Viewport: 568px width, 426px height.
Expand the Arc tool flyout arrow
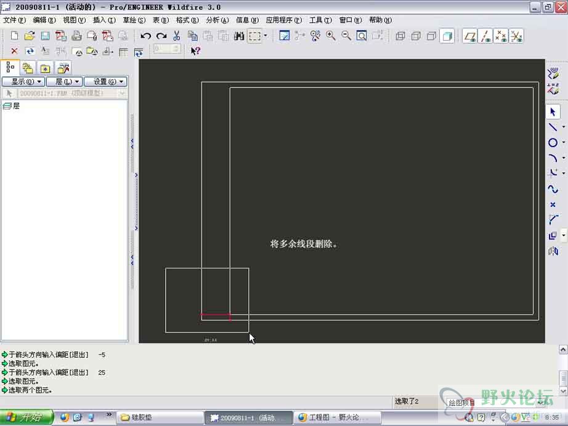click(x=564, y=158)
